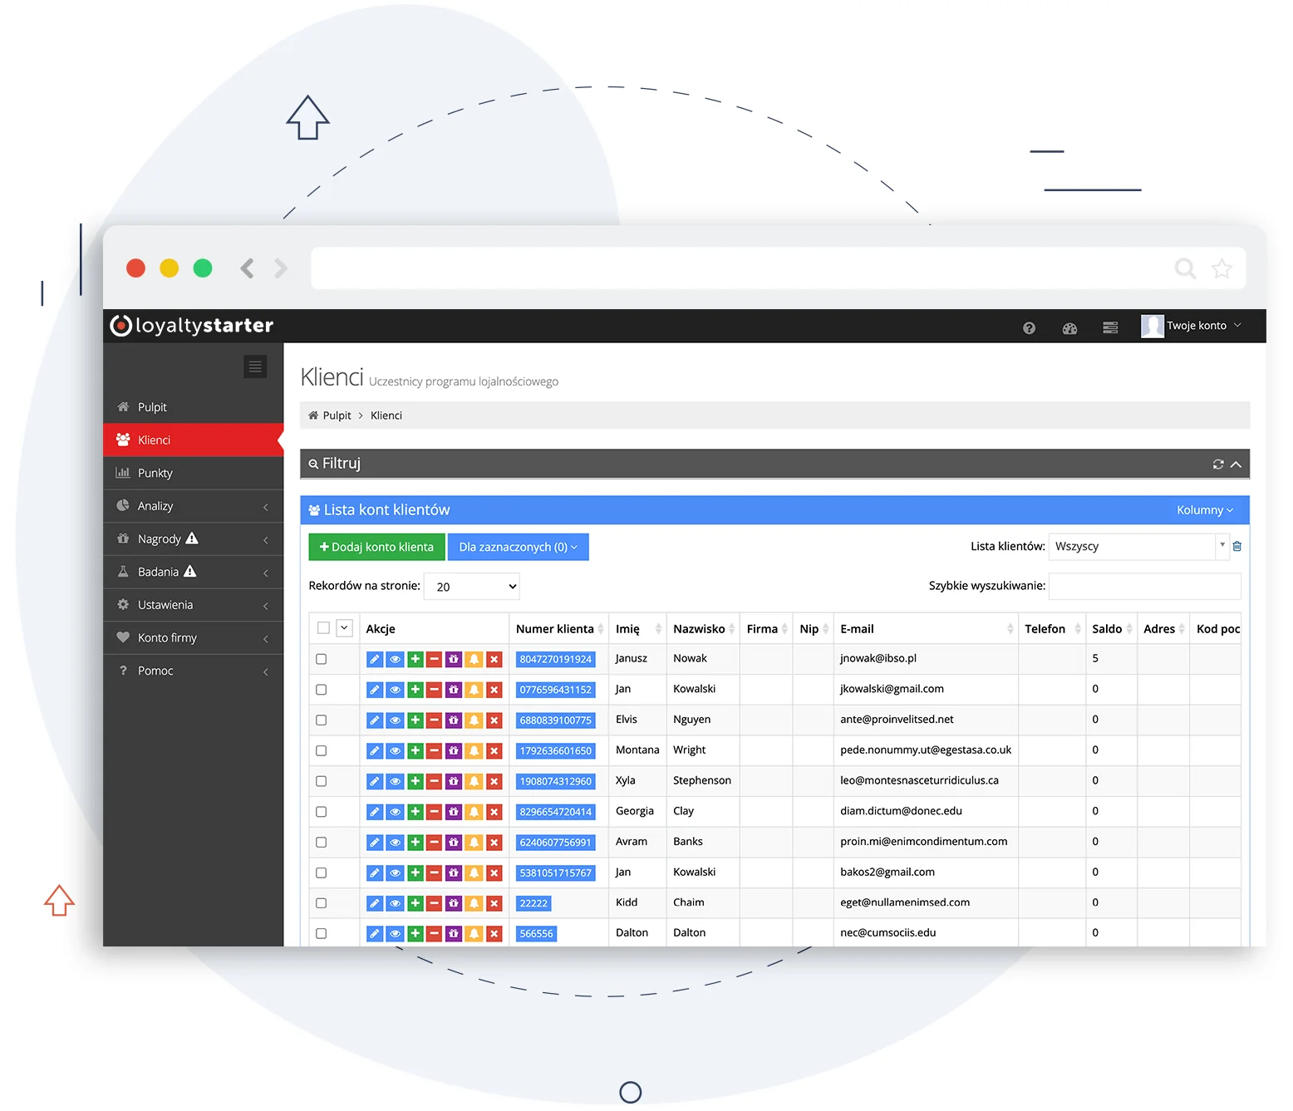The image size is (1293, 1111).
Task: Open Konto firmy in the sidebar
Action: (193, 638)
